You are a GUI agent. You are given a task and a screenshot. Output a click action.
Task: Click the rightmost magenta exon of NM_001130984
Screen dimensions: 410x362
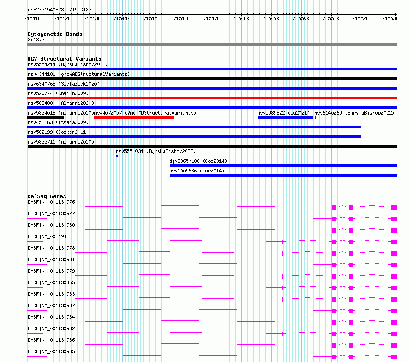394,322
